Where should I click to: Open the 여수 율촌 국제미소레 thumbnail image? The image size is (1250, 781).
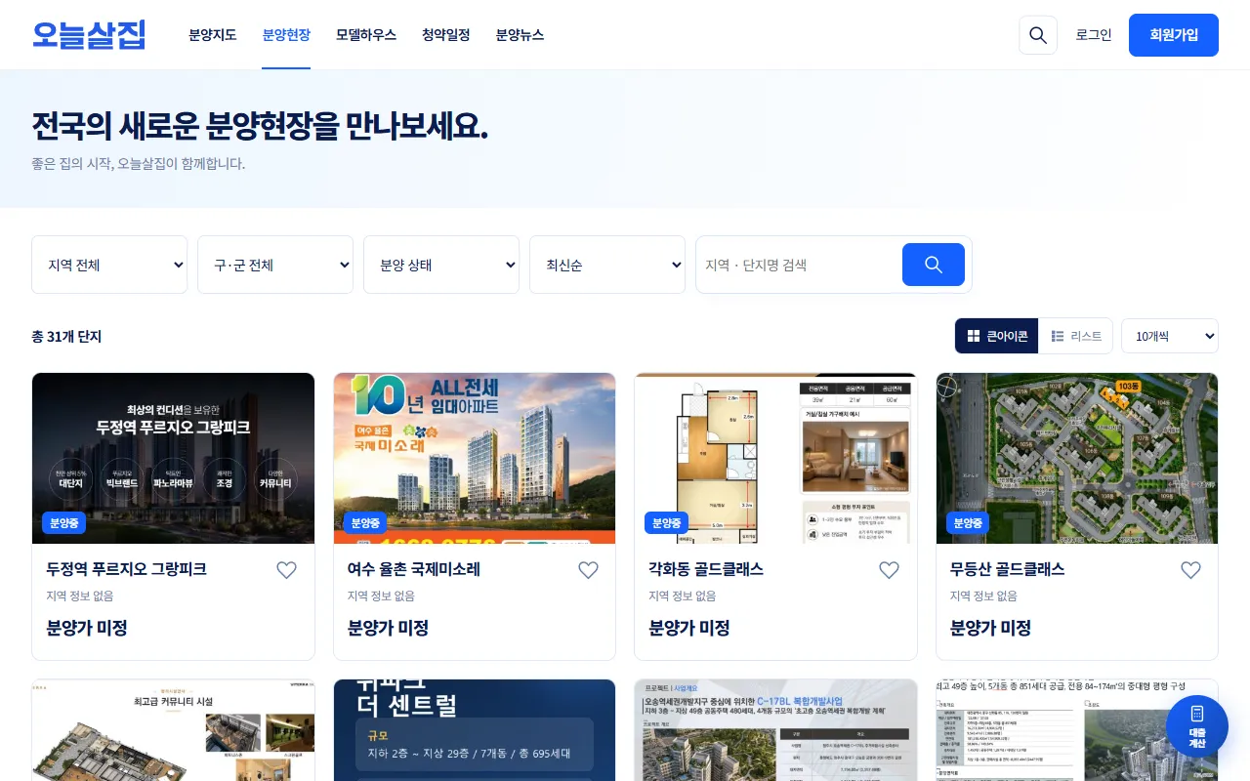click(475, 459)
